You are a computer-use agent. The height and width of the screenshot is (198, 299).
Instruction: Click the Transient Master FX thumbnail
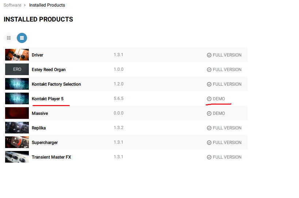pyautogui.click(x=17, y=157)
